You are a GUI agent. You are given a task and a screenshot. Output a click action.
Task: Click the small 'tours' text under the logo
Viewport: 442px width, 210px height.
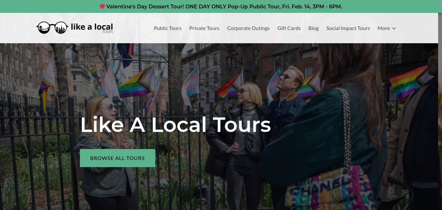pyautogui.click(x=108, y=32)
